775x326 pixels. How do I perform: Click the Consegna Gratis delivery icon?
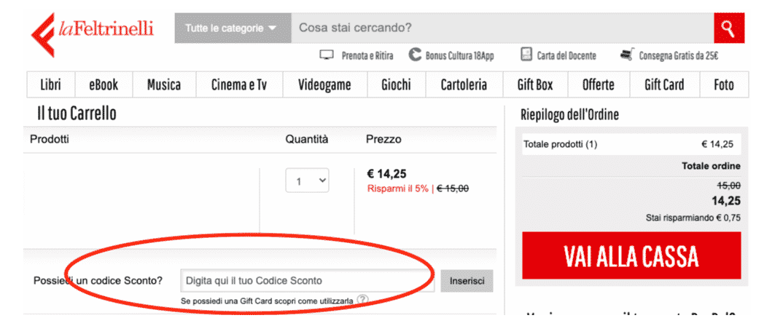627,55
